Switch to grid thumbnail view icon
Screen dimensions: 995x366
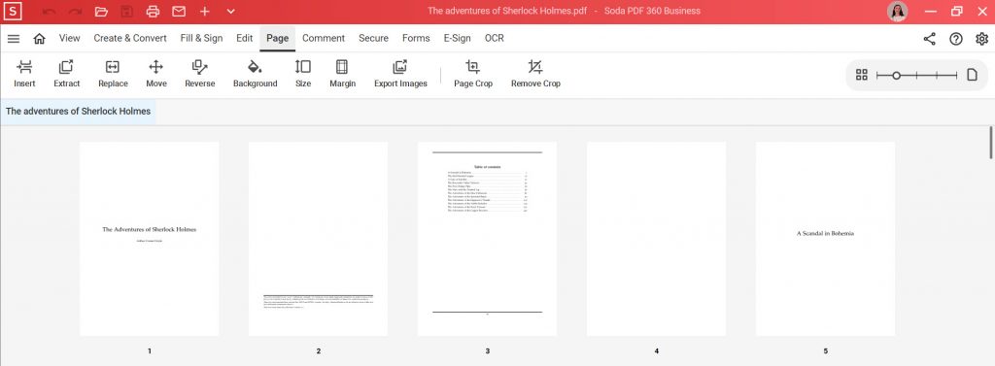862,75
